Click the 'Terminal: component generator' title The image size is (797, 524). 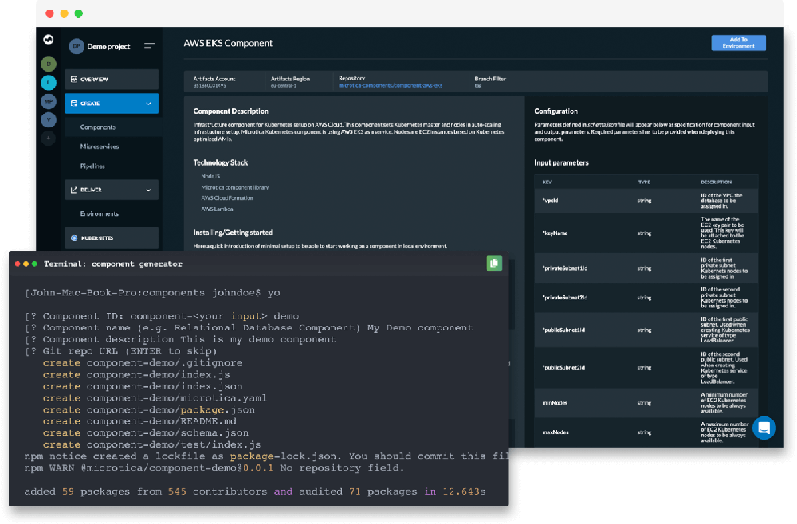113,264
